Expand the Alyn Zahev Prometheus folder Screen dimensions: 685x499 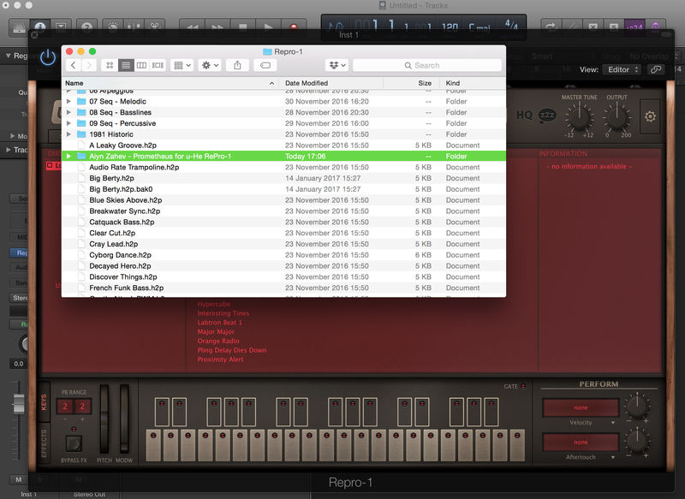point(68,157)
